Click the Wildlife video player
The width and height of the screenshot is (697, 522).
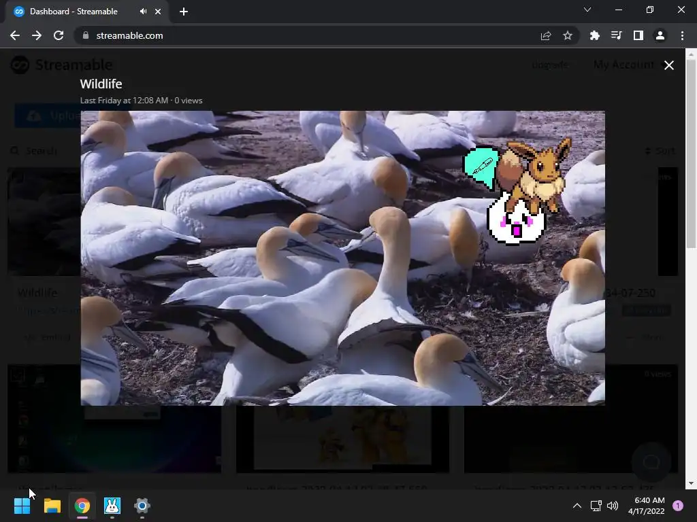343,258
